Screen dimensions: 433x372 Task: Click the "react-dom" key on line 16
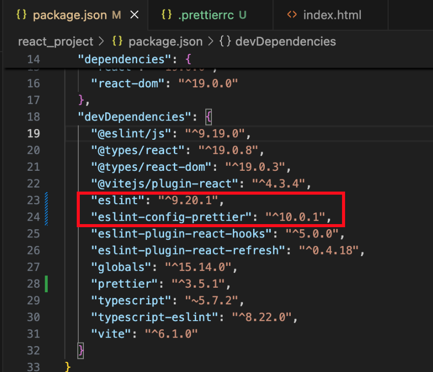[x=128, y=83]
